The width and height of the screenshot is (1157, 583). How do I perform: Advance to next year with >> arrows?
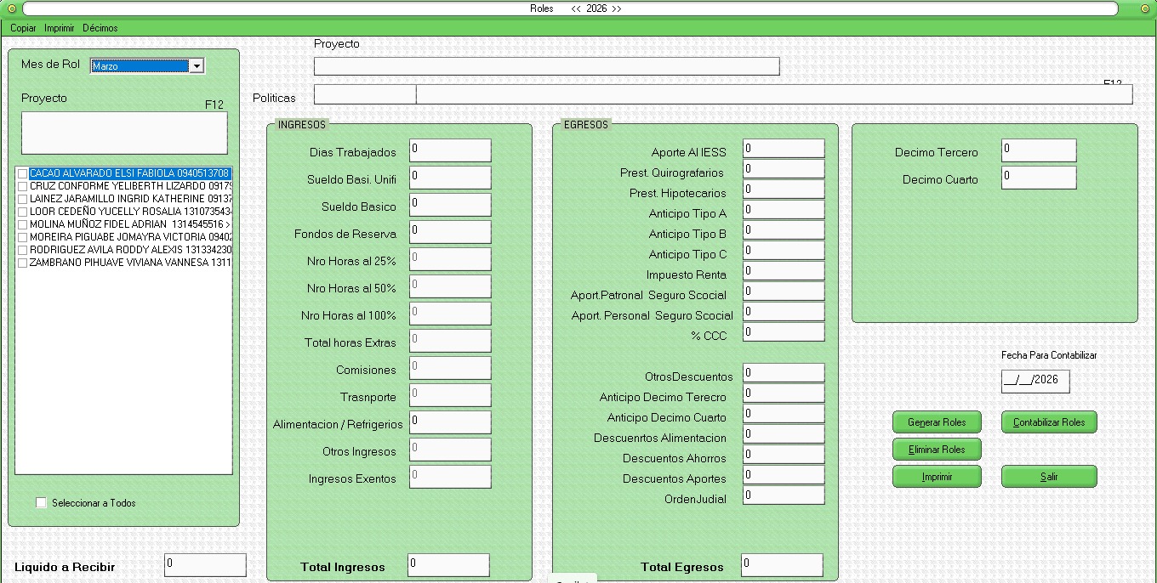point(617,8)
